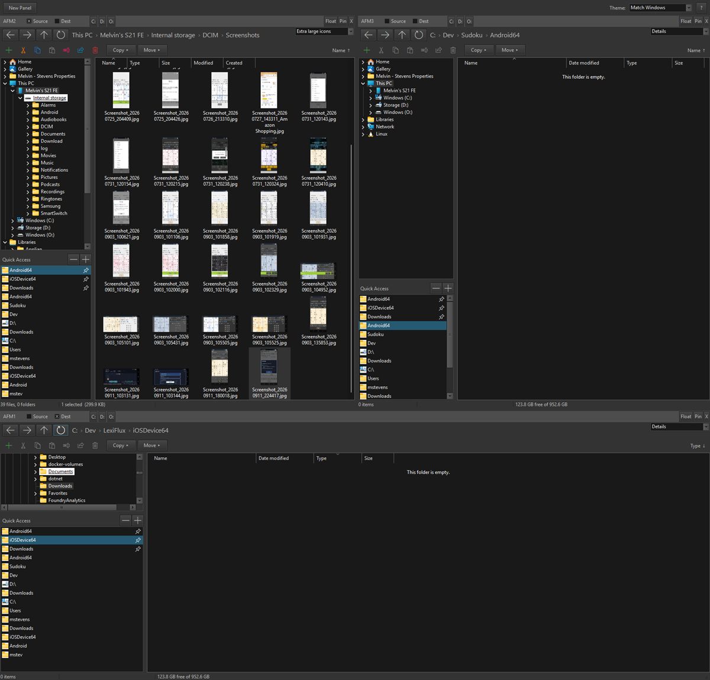Toggle Pin for the AFM1 panel
This screenshot has width=710, height=680.
[x=698, y=416]
